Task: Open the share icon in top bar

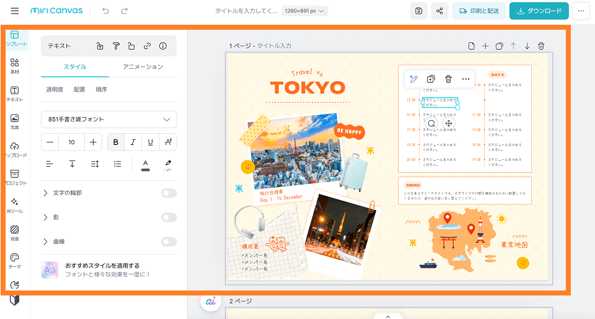Action: tap(439, 11)
